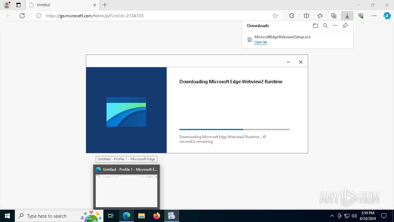The image size is (394, 222).
Task: Show hidden system tray icons
Action: click(x=332, y=216)
